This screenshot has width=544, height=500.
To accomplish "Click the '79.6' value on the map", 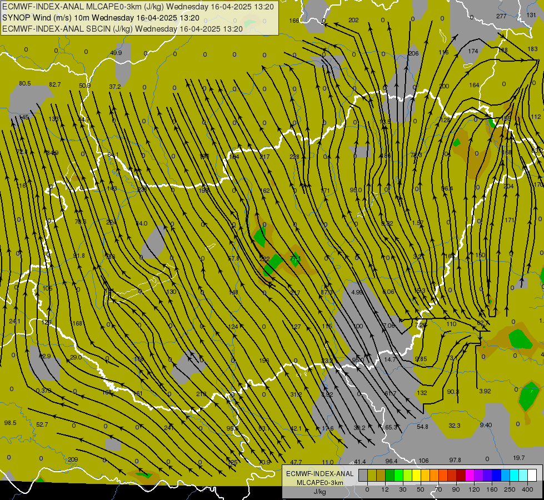I will click(x=80, y=222).
